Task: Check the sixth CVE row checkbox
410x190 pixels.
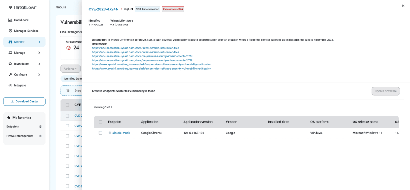Action: point(67,166)
